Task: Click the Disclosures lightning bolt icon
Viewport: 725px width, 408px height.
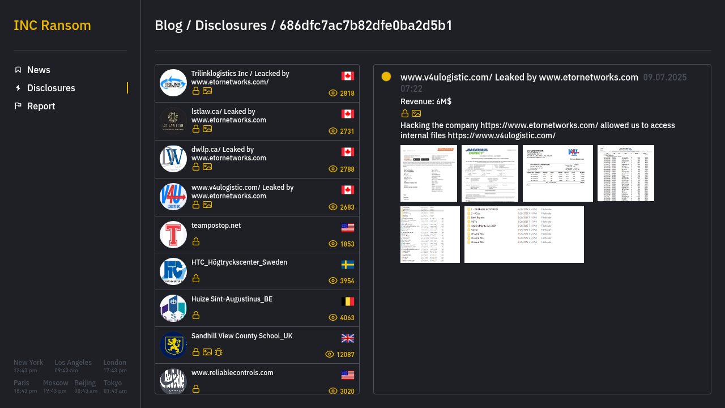Action: click(x=18, y=88)
